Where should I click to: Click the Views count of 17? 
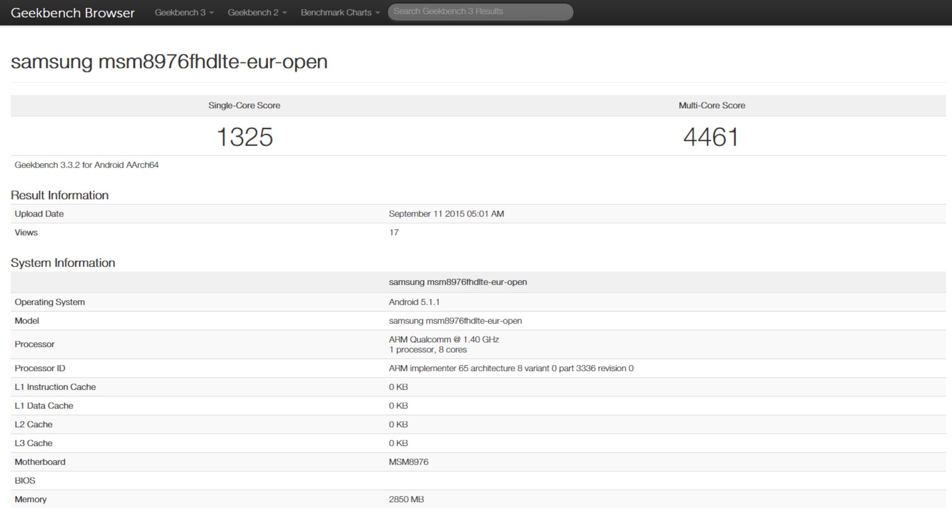394,233
